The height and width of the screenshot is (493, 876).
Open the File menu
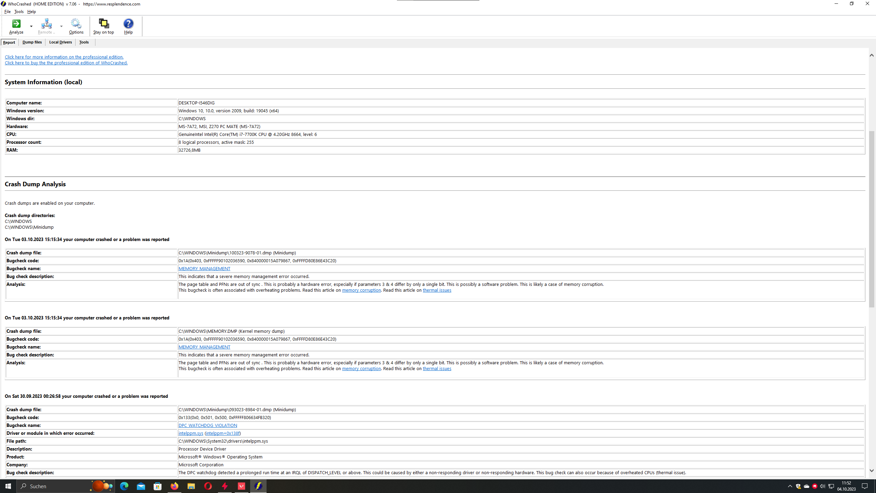pyautogui.click(x=7, y=12)
